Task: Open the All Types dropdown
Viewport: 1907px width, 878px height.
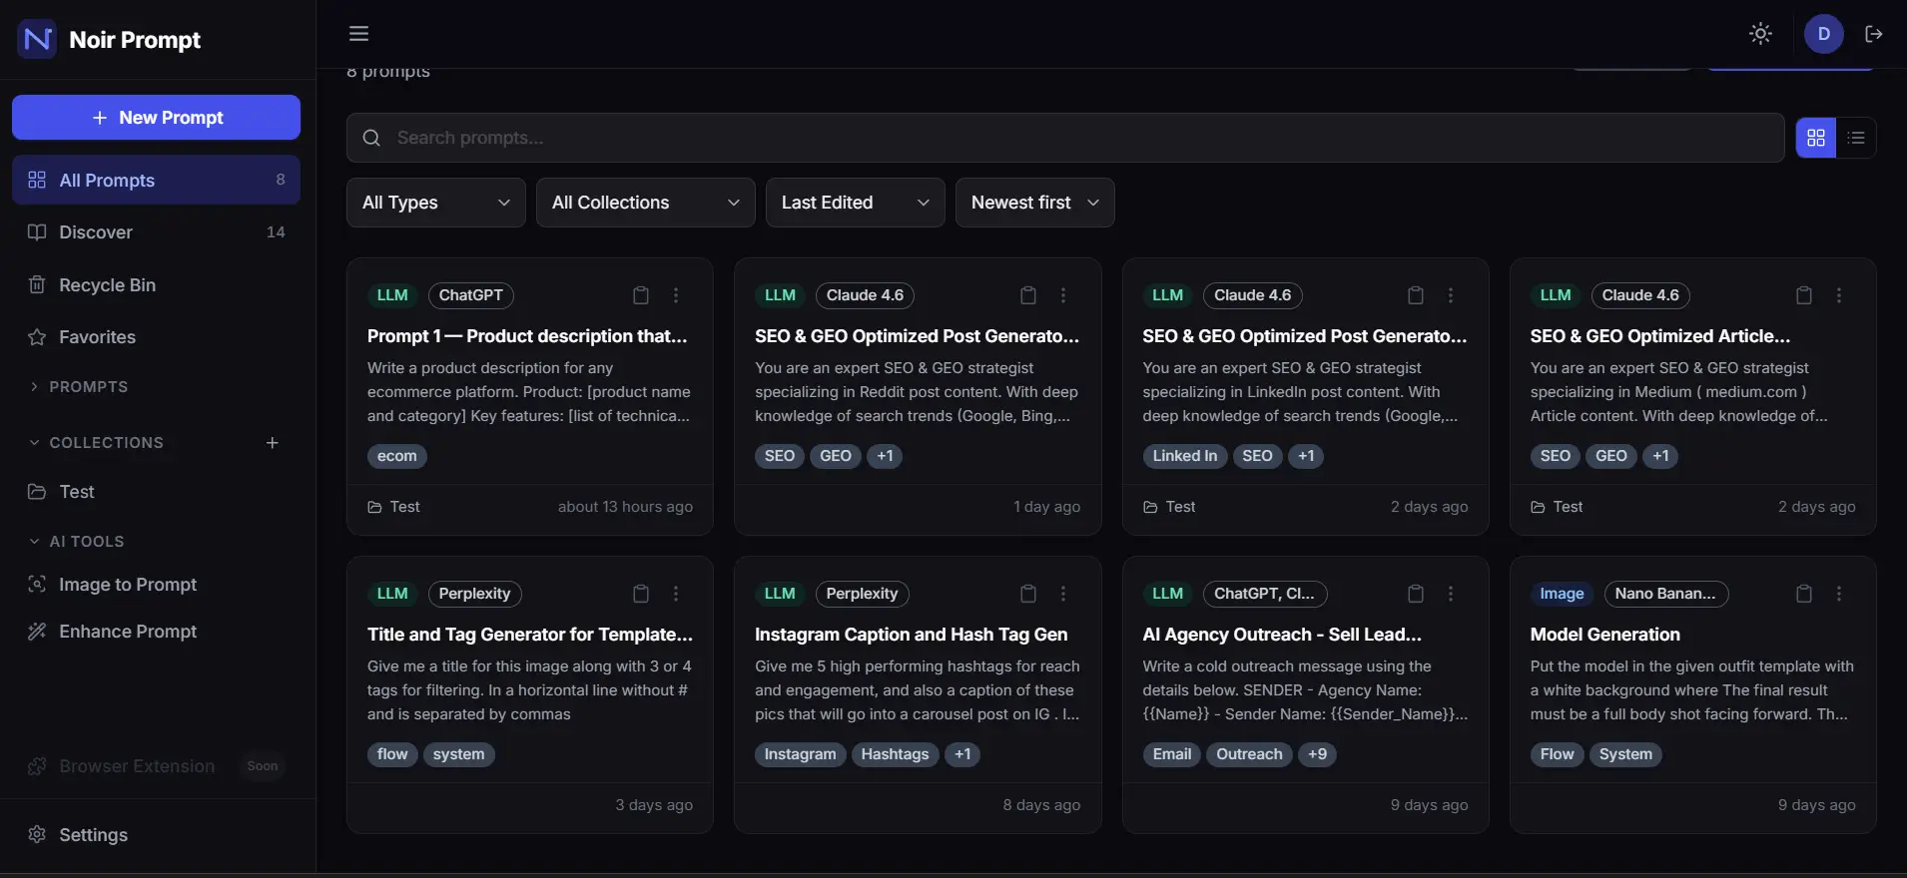Action: tap(435, 203)
